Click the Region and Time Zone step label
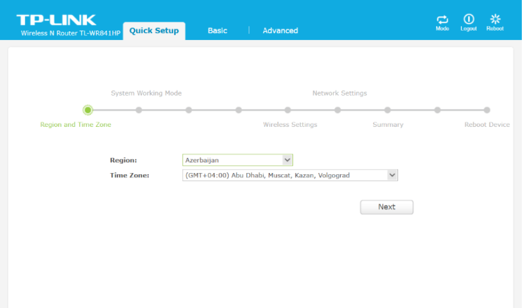The image size is (522, 308). pos(75,124)
